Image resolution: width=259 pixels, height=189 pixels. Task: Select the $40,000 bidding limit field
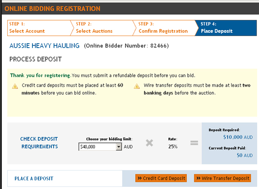pos(100,147)
